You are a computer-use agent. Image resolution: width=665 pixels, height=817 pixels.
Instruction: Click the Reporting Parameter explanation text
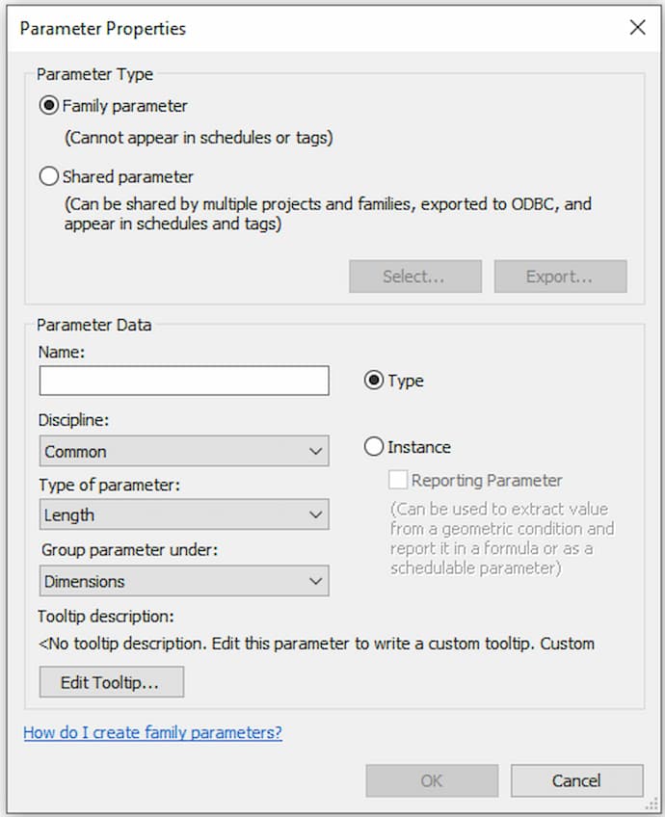tap(501, 538)
